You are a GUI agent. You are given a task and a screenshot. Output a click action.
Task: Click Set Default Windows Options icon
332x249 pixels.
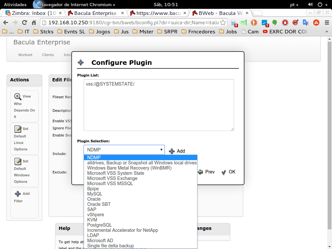18,161
